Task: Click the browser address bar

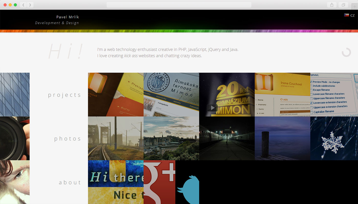Action: tap(179, 5)
